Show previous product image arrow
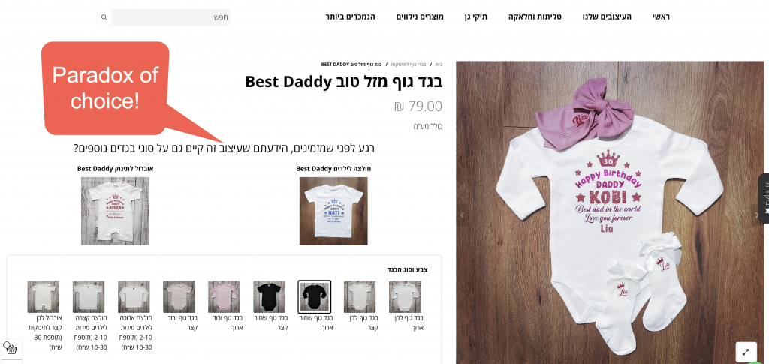This screenshot has height=364, width=769. 461,215
